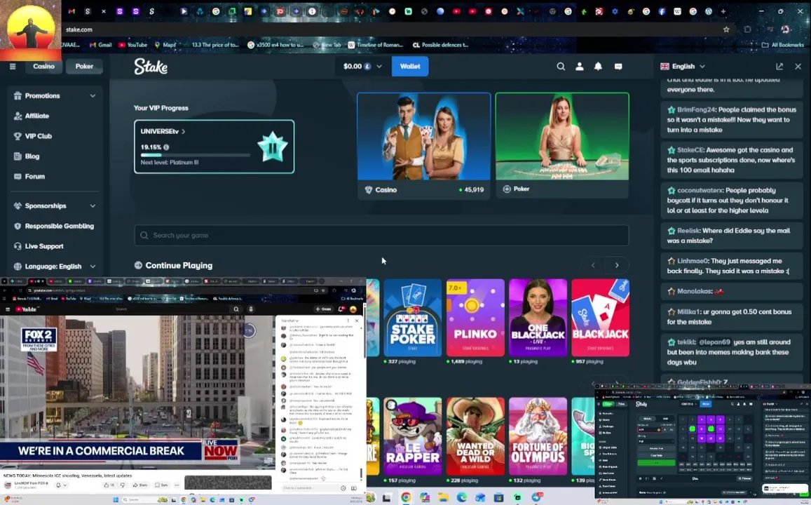Switch to the Poker tab

pyautogui.click(x=84, y=66)
